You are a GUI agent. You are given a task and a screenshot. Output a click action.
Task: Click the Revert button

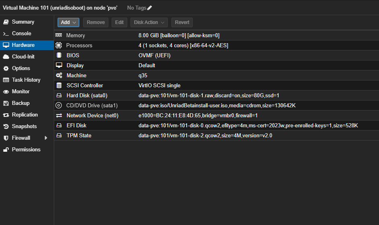182,22
